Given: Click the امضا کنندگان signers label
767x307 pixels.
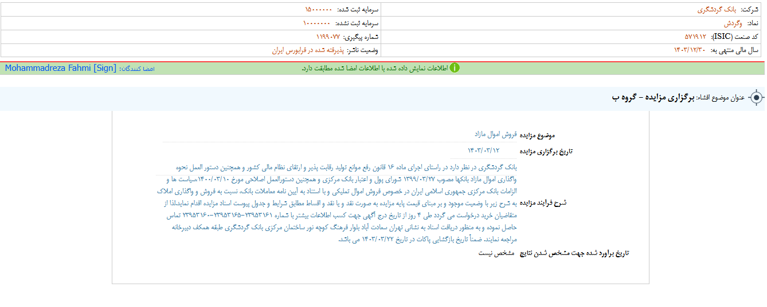Looking at the screenshot, I should [x=137, y=69].
